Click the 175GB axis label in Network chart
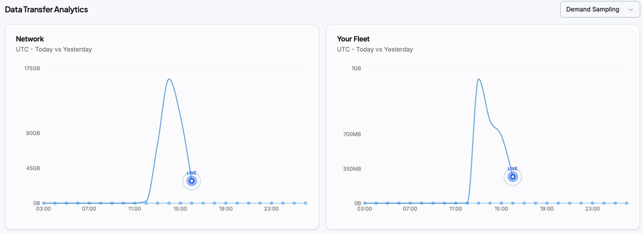Image resolution: width=643 pixels, height=234 pixels. point(32,69)
